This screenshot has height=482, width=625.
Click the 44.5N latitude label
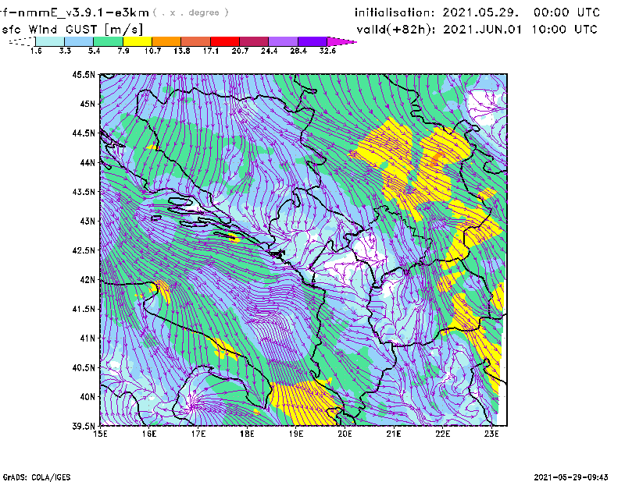click(84, 133)
